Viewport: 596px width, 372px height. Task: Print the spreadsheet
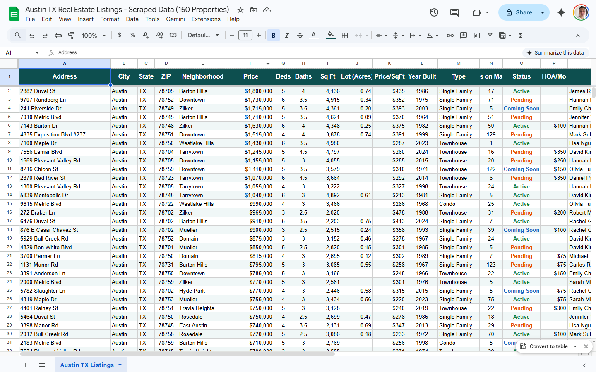click(58, 35)
